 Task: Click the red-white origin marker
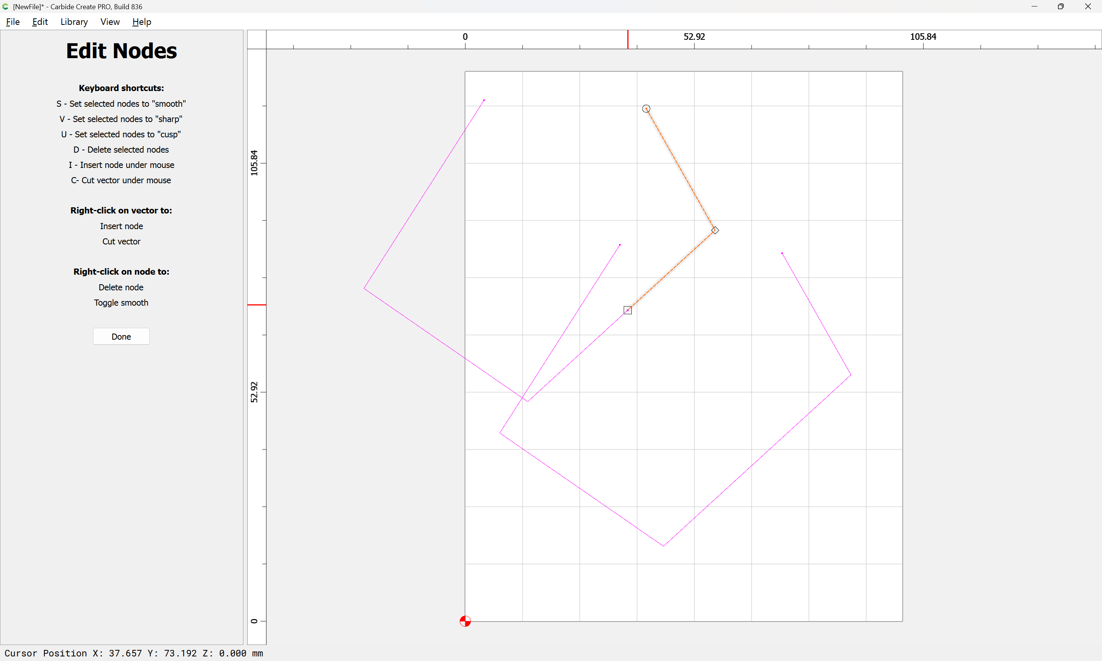465,621
